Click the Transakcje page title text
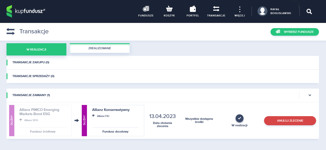The height and width of the screenshot is (150, 326). (34, 32)
